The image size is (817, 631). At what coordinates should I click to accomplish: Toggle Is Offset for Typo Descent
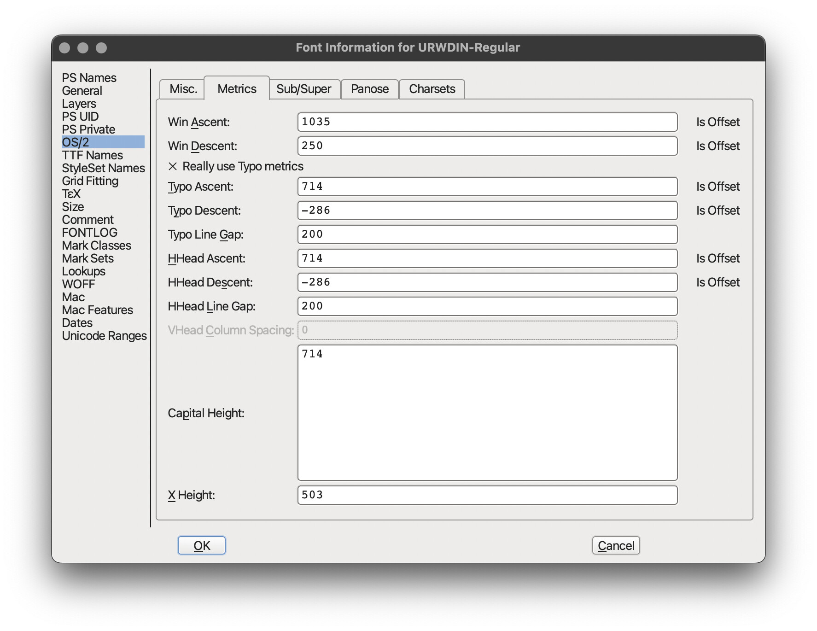click(x=718, y=210)
